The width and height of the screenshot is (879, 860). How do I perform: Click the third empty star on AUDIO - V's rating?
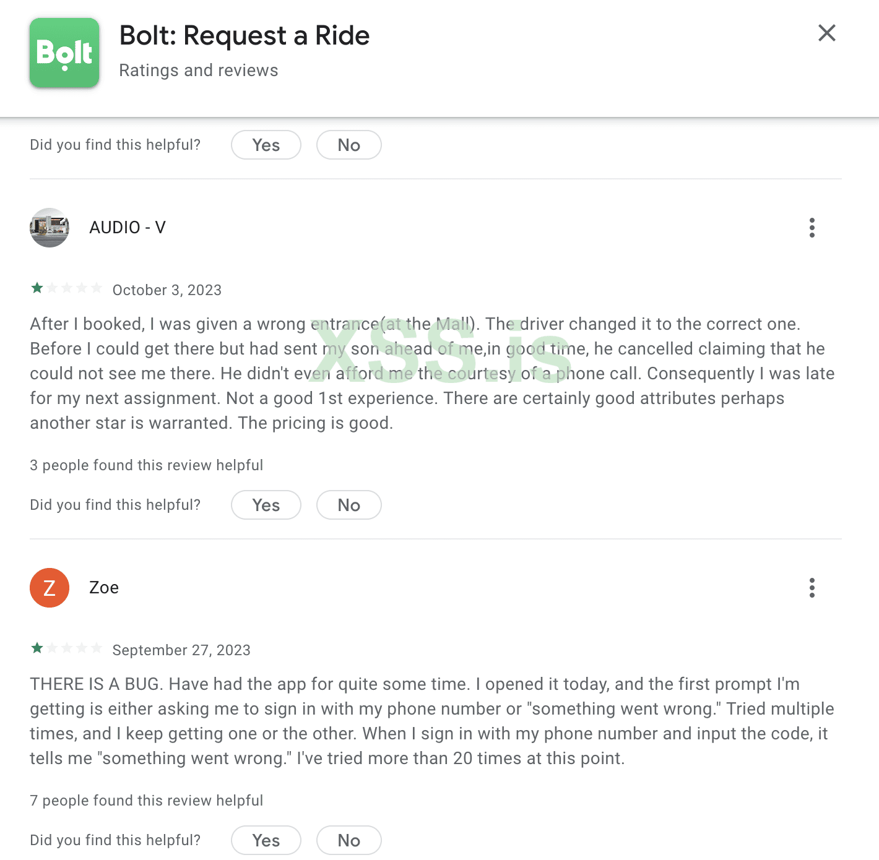tap(67, 287)
